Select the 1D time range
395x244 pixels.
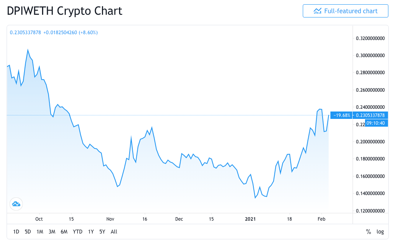(x=16, y=232)
